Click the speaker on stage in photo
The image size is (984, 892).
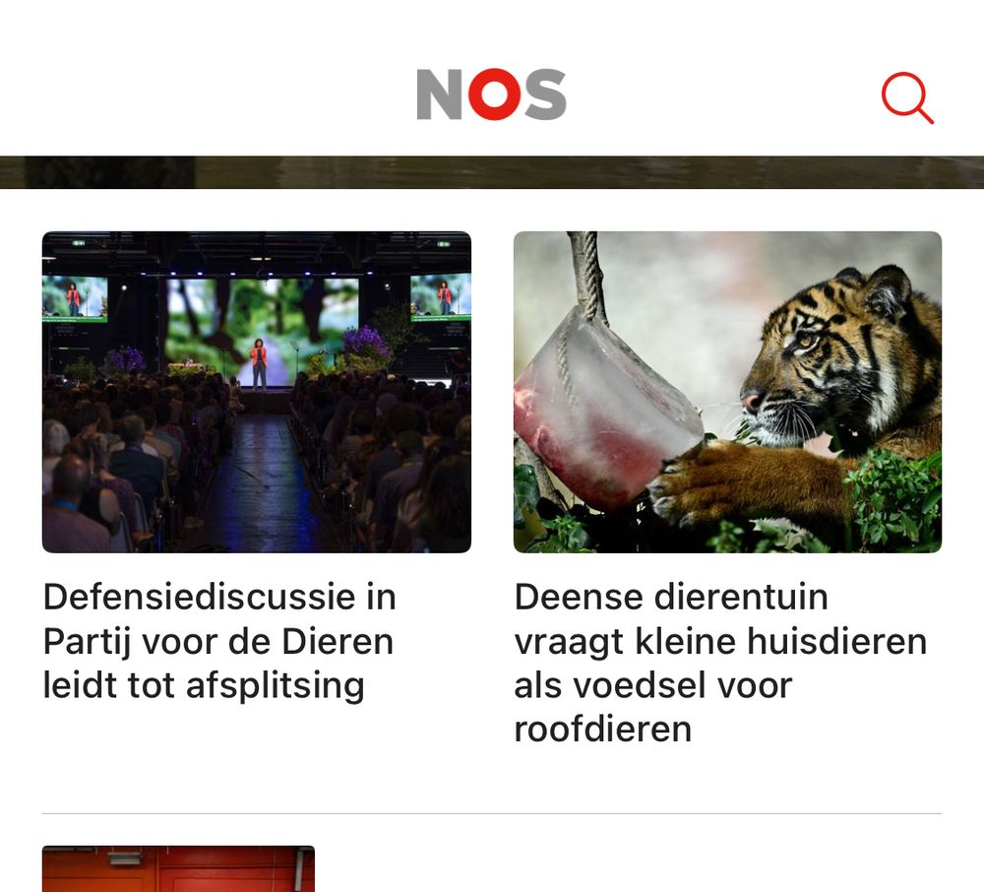[259, 363]
